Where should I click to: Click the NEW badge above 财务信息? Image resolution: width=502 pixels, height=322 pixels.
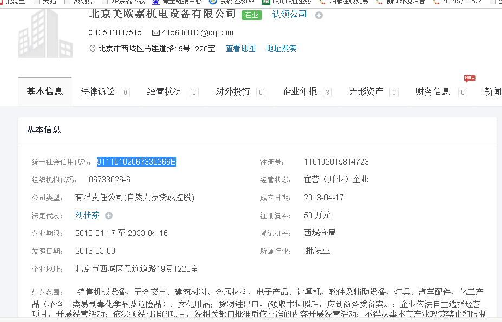tap(470, 78)
